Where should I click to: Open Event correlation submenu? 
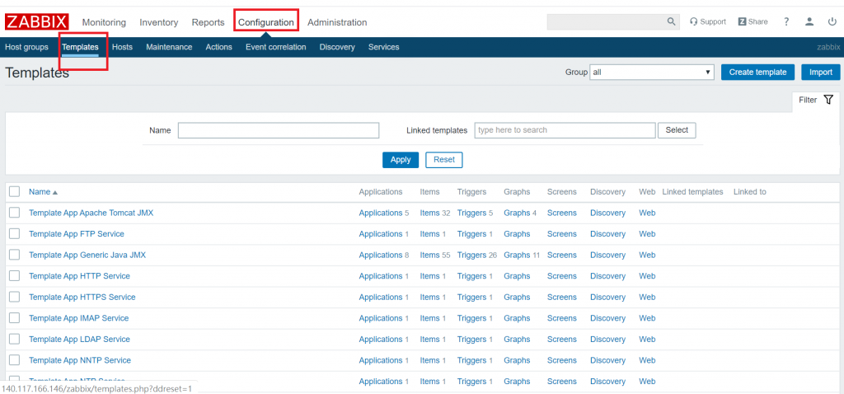pyautogui.click(x=275, y=47)
